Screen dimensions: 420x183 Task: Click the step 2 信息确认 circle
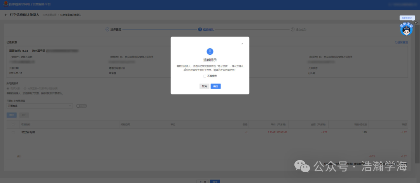click(x=200, y=29)
